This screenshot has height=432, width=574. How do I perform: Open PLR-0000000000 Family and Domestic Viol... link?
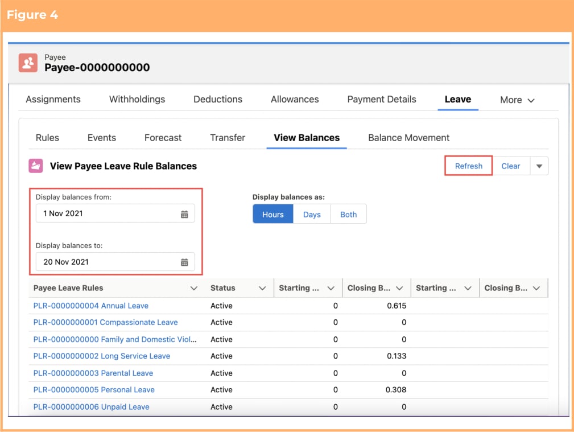(x=115, y=340)
